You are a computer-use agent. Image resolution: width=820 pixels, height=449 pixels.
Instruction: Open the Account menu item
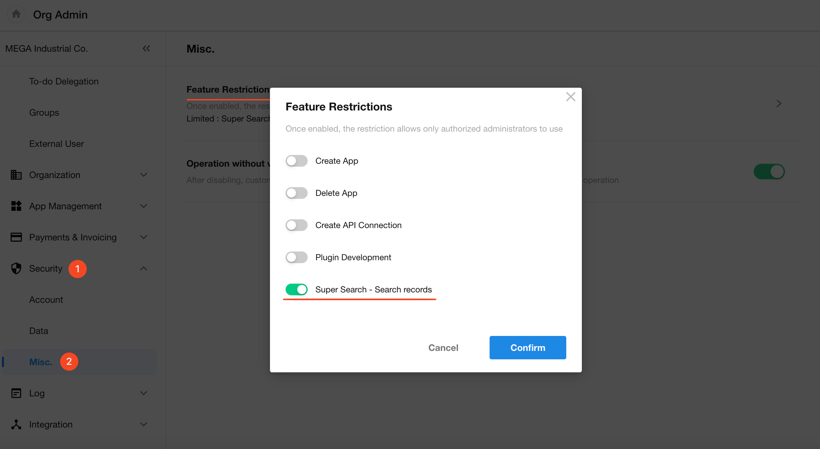tap(46, 300)
